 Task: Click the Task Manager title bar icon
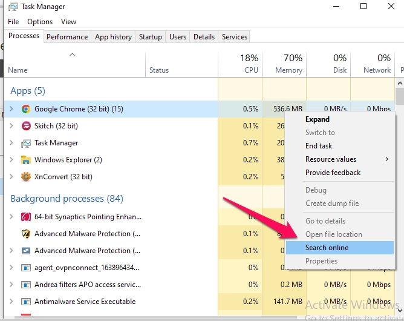pos(13,7)
